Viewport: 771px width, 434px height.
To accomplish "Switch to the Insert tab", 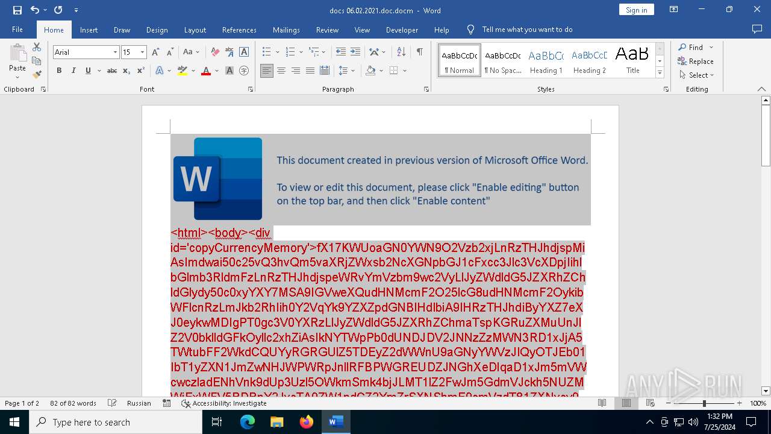I will 89,30.
